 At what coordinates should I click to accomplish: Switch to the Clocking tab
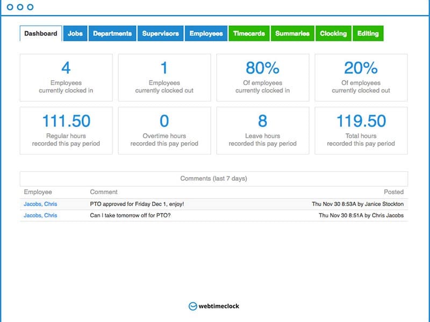tap(333, 33)
